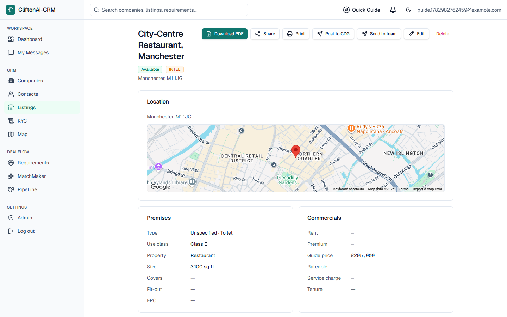This screenshot has width=507, height=317.
Task: Go to Requirements under Dealflow
Action: (42, 163)
